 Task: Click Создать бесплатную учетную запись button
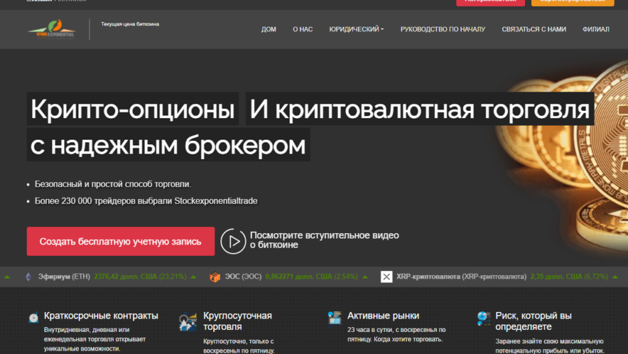coord(120,242)
